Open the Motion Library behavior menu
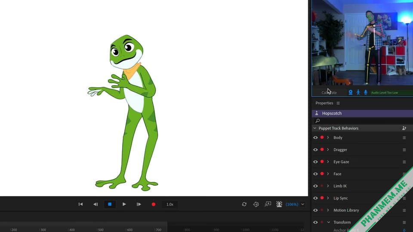 [404, 211]
